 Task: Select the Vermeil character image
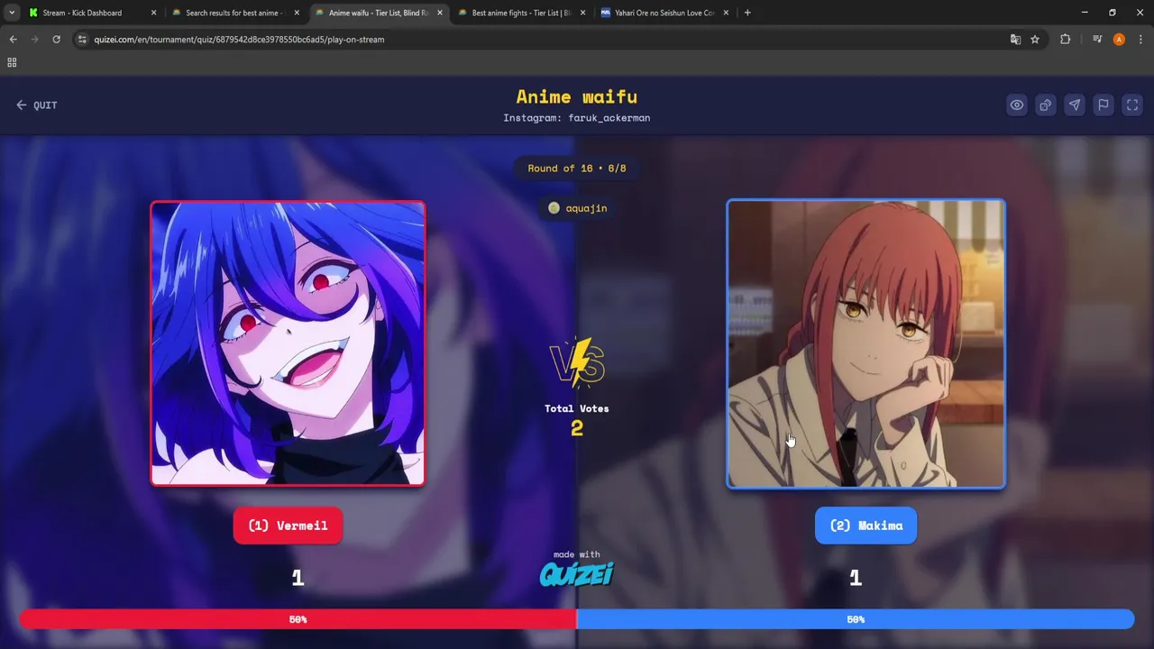click(x=288, y=343)
